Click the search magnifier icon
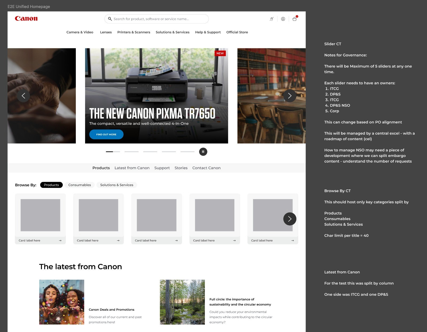The image size is (427, 332). point(110,19)
